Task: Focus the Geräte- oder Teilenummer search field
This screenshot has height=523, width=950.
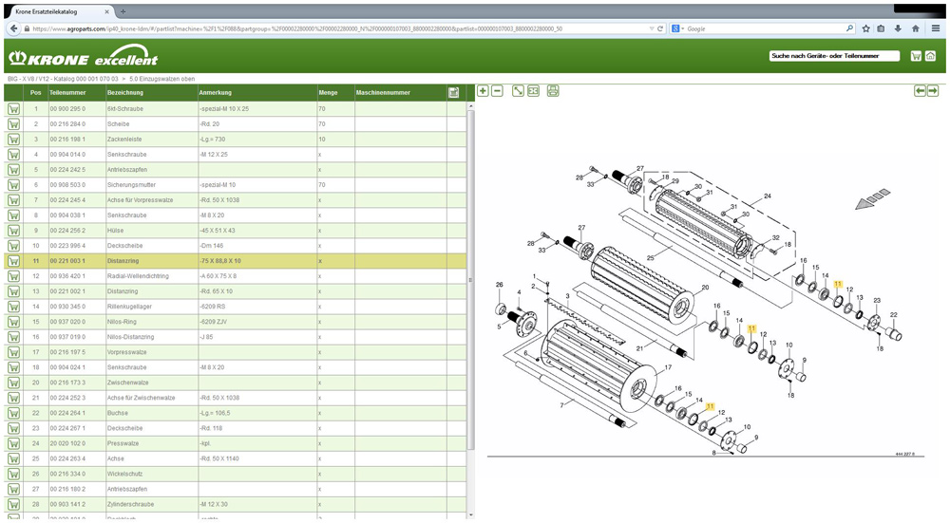Action: 834,57
